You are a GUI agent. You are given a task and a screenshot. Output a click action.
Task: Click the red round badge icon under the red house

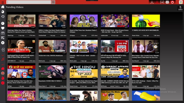3,73
